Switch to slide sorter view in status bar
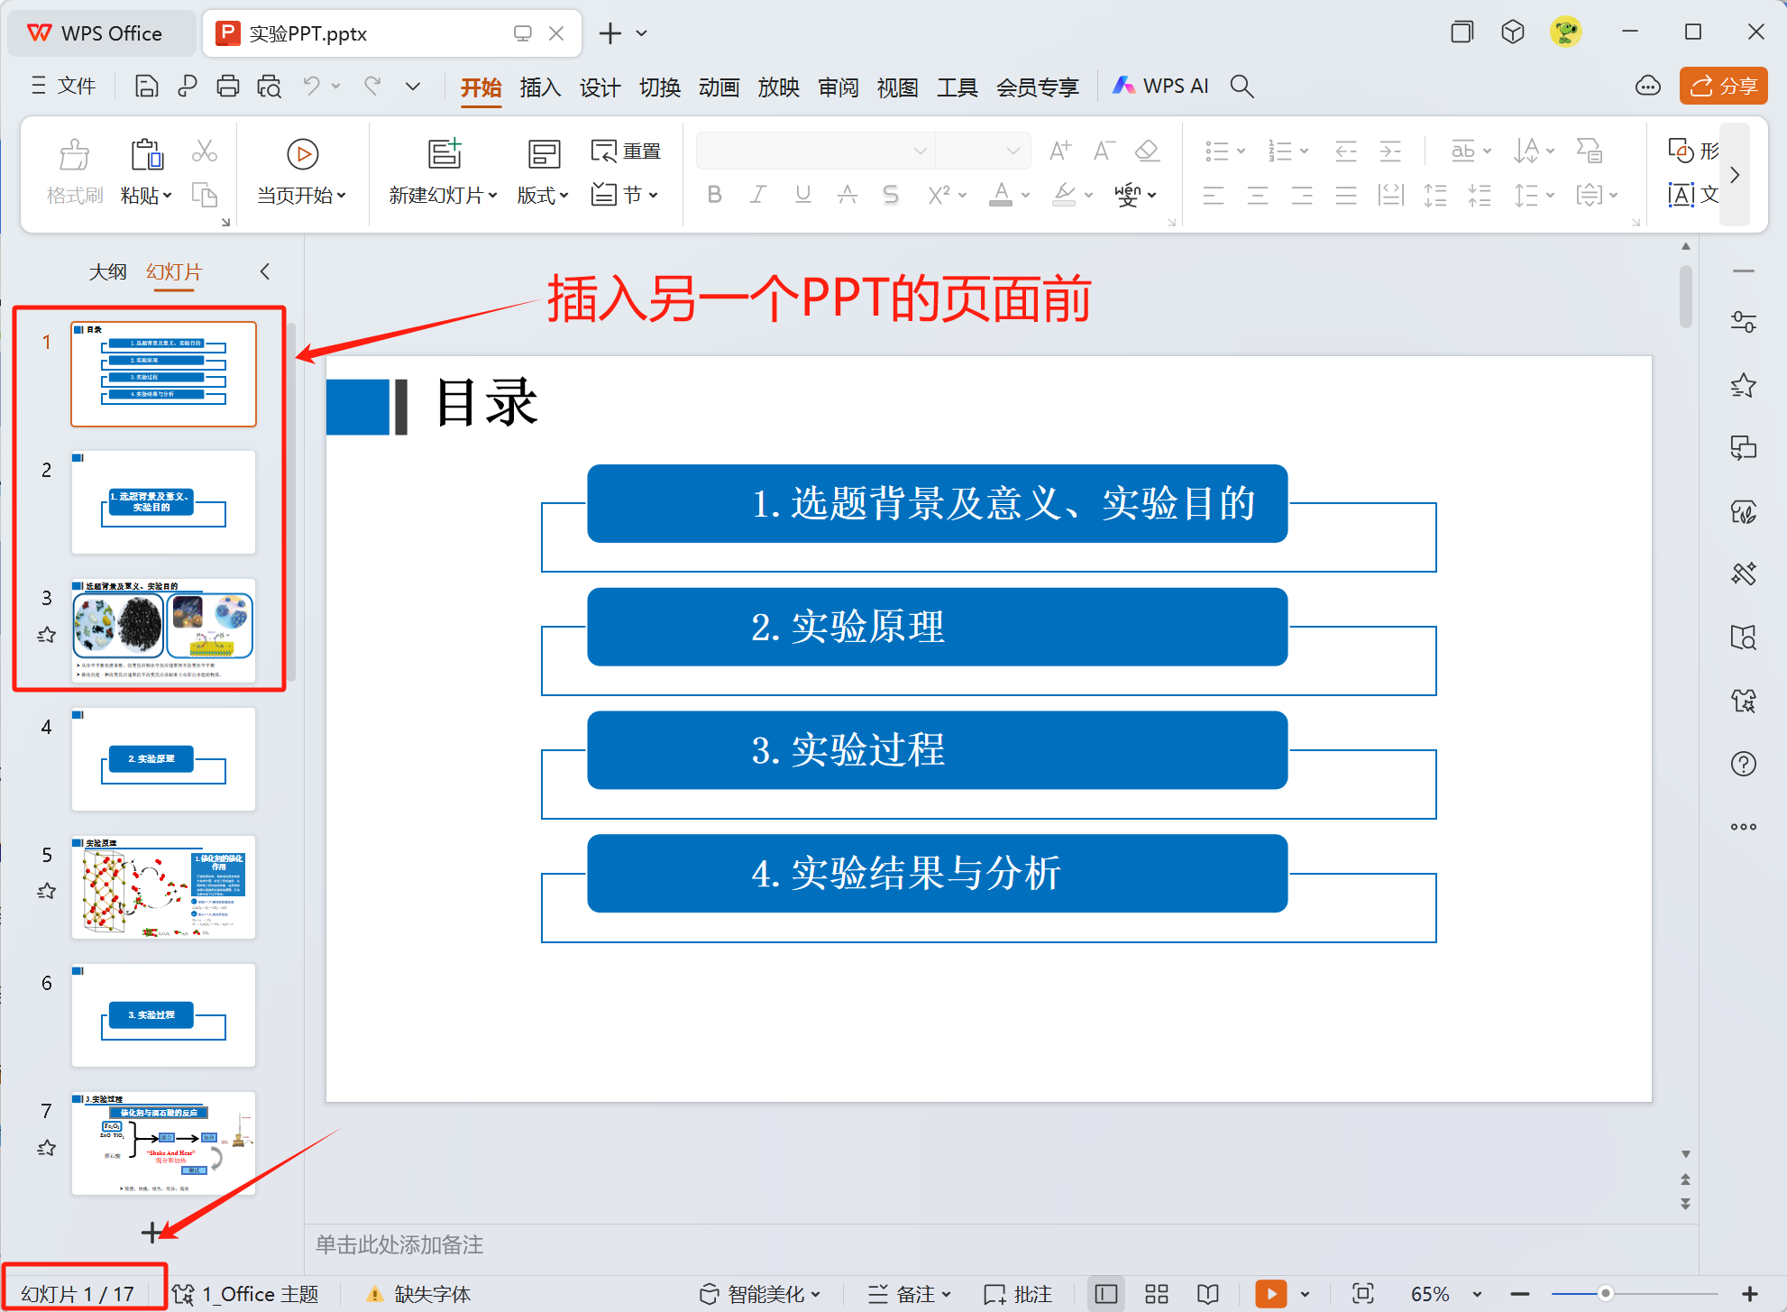Viewport: 1787px width, 1312px height. (x=1155, y=1293)
